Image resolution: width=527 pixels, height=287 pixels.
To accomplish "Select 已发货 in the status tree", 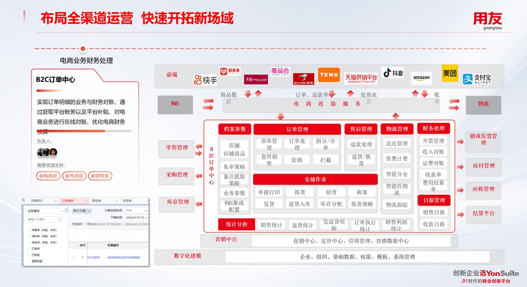I will point(36,248).
